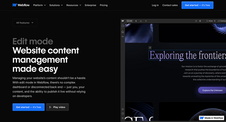Click the Webflow logo in editor toolbar
226x122 pixels.
[123, 21]
